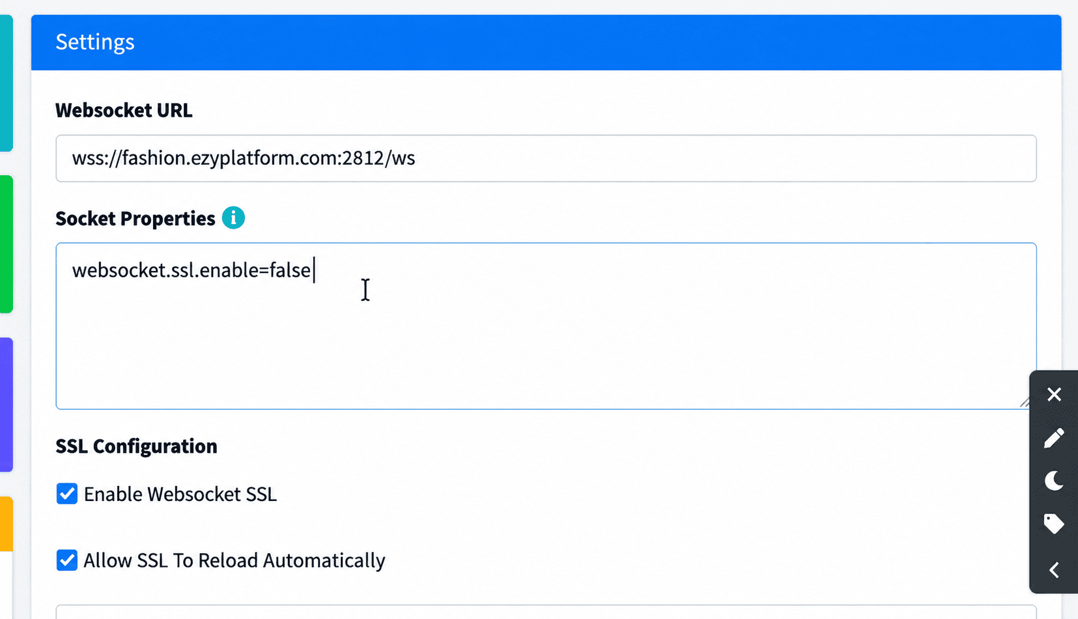Toggle dark mode moon icon
This screenshot has width=1078, height=619.
tap(1054, 481)
